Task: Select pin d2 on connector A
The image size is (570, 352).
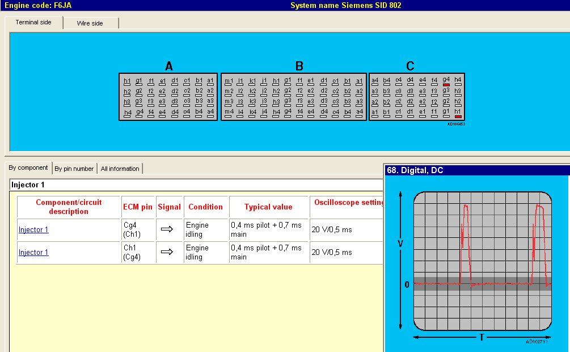Action: click(175, 93)
